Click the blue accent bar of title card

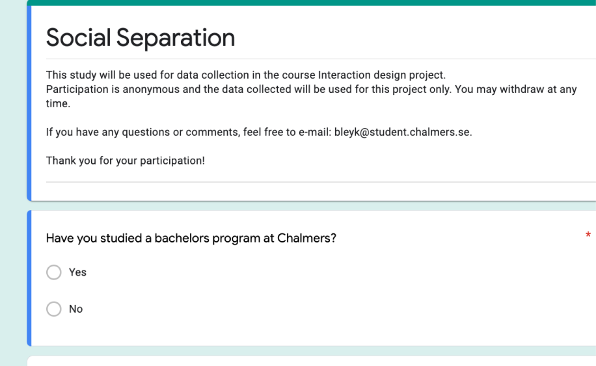[x=29, y=103]
